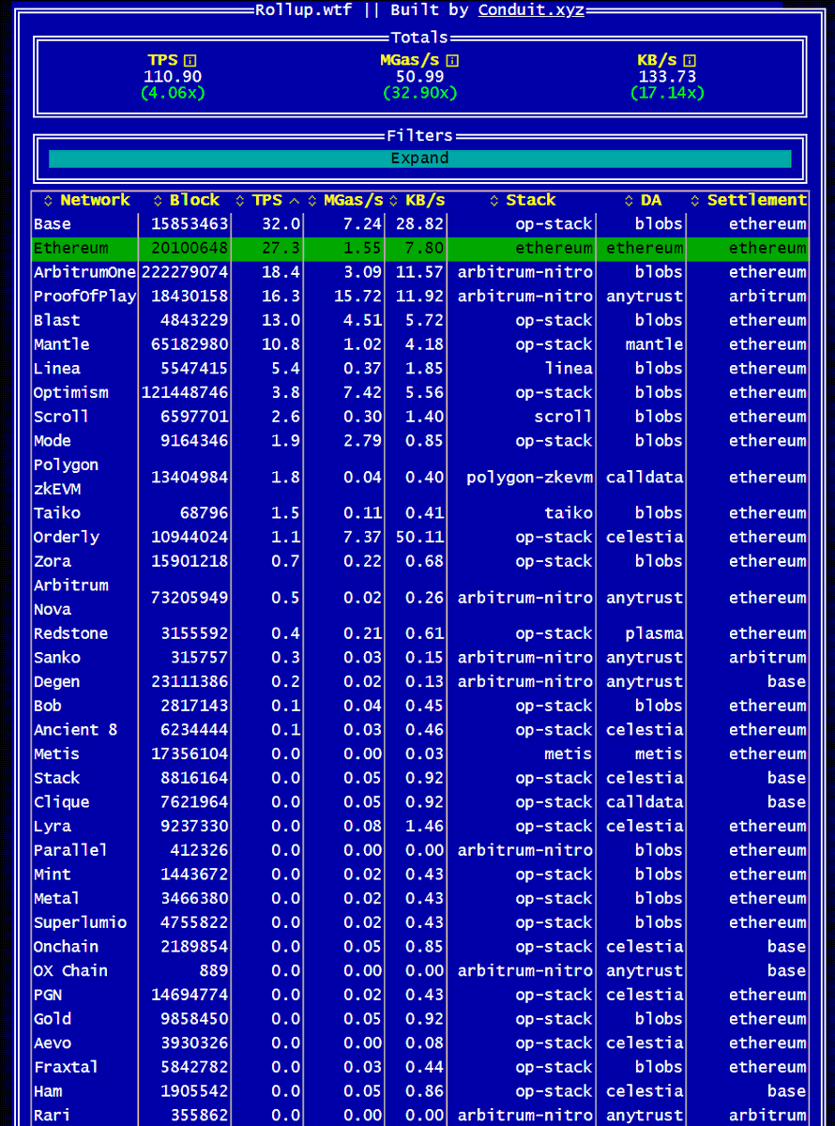Click the Redstone network name
Screen dimensions: 835x1126
pos(70,633)
